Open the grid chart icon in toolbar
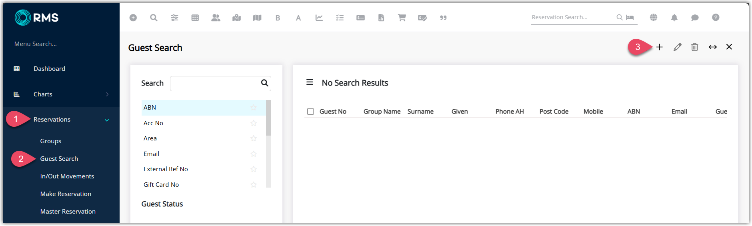Image resolution: width=752 pixels, height=226 pixels. (x=195, y=18)
